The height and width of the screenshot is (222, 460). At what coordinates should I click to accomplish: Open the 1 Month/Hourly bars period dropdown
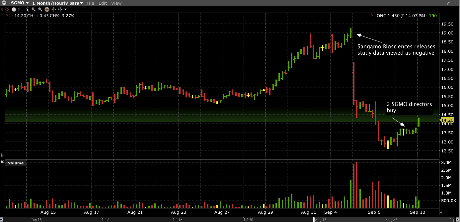(x=81, y=3)
